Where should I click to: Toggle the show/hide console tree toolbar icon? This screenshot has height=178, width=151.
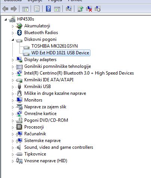tap(25, 9)
